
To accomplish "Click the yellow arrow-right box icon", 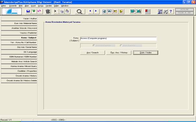I will (x=121, y=11).
